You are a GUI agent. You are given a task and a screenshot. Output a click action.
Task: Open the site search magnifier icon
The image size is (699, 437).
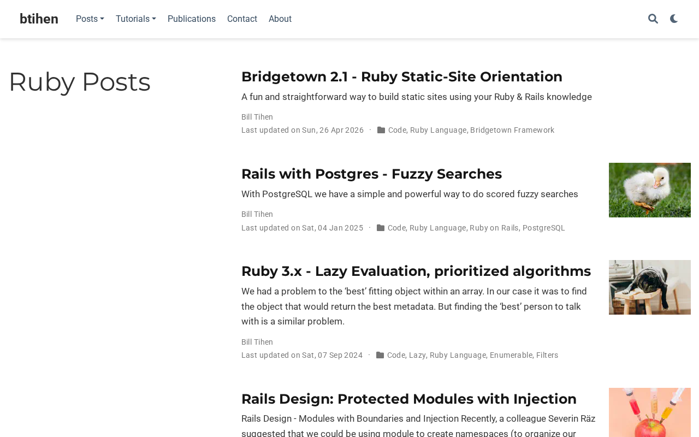point(653,19)
